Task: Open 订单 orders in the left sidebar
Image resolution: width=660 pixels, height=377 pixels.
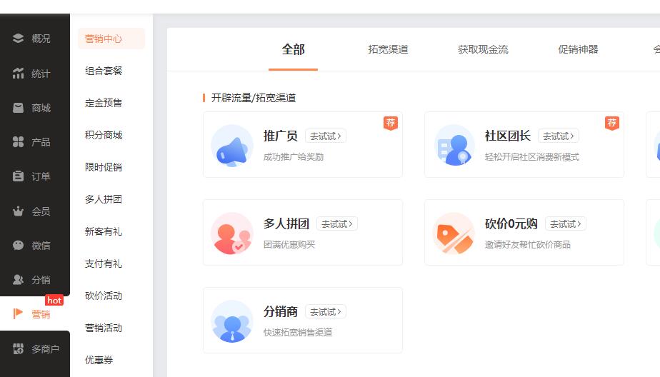Action: point(34,176)
